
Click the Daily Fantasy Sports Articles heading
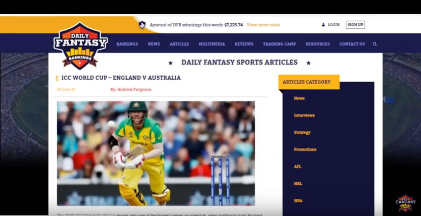coord(239,62)
